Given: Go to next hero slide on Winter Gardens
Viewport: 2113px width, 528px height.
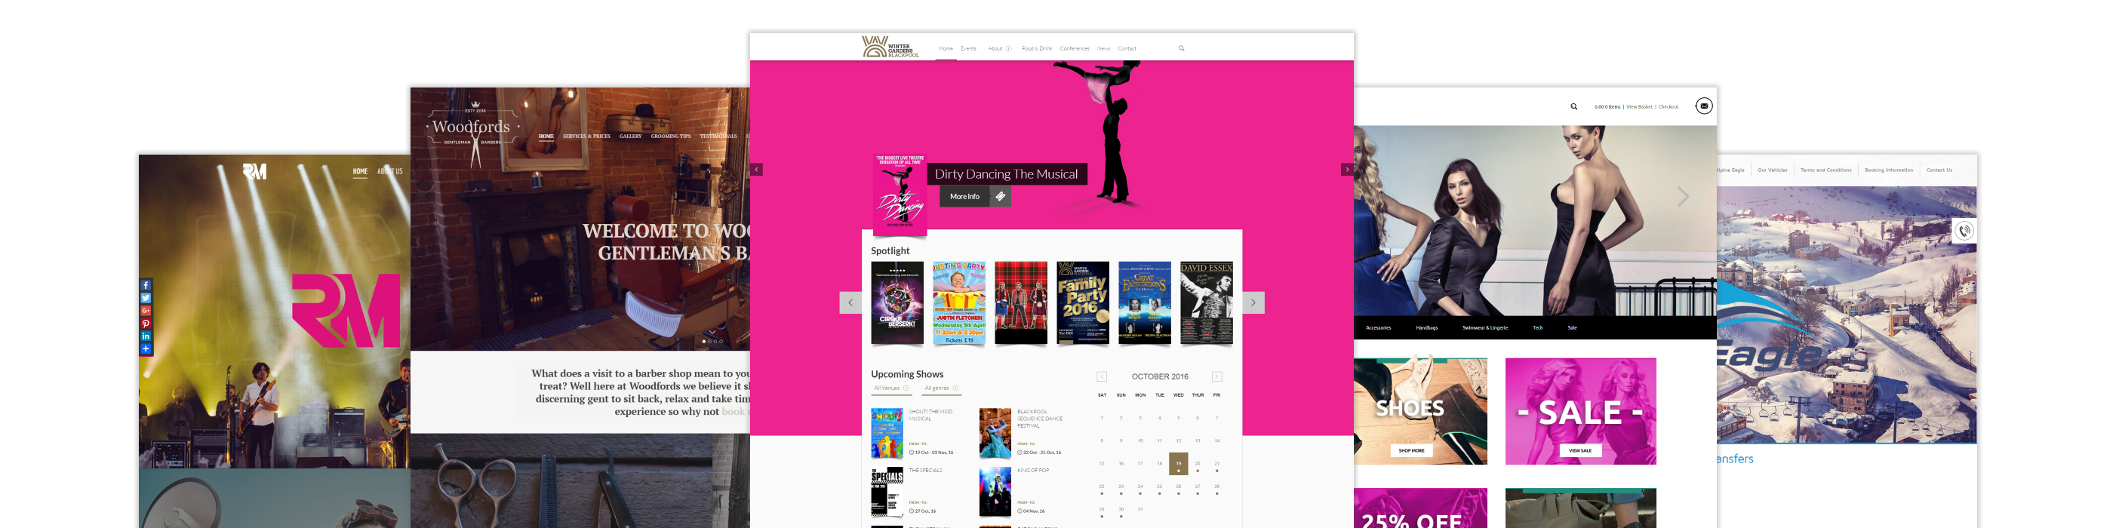Looking at the screenshot, I should click(1347, 170).
